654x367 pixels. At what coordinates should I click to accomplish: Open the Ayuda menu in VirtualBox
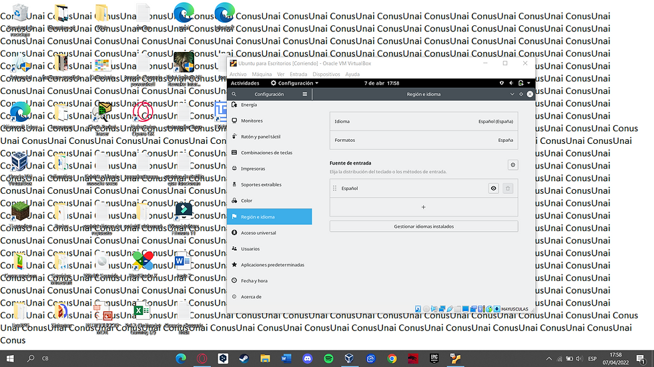tap(352, 75)
